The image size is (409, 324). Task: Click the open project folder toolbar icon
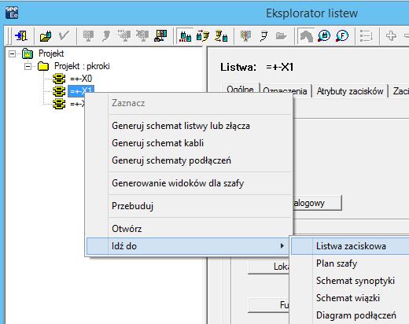pyautogui.click(x=46, y=36)
